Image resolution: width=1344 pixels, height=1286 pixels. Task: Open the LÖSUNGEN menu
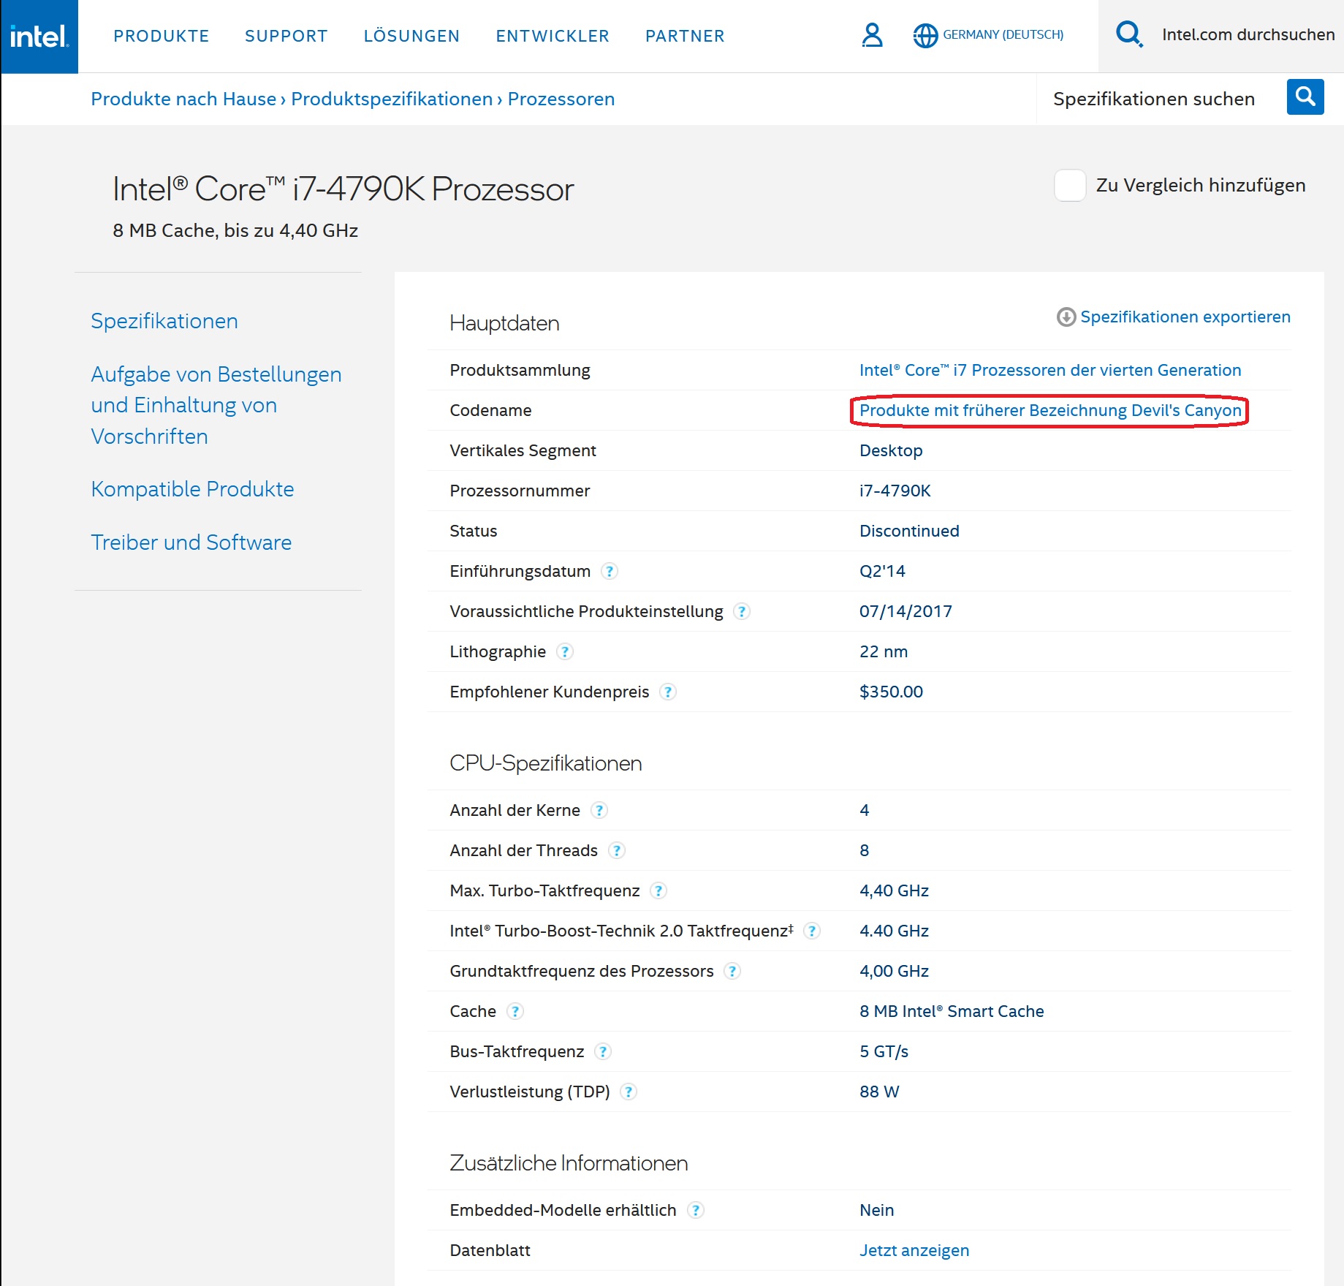tap(411, 35)
